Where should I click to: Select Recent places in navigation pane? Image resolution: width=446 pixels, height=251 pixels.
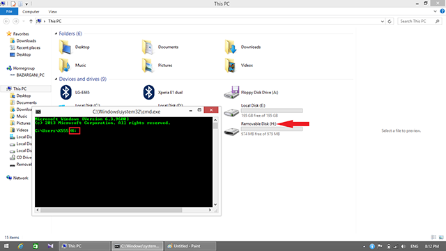28,47
